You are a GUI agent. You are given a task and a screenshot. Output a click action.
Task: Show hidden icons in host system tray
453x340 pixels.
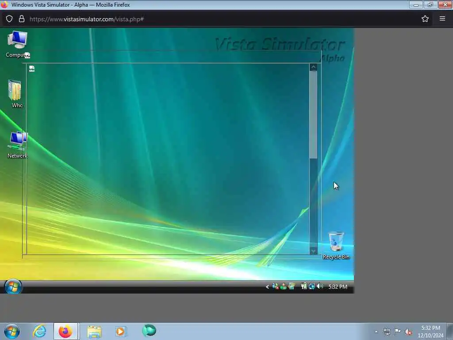[376, 332]
